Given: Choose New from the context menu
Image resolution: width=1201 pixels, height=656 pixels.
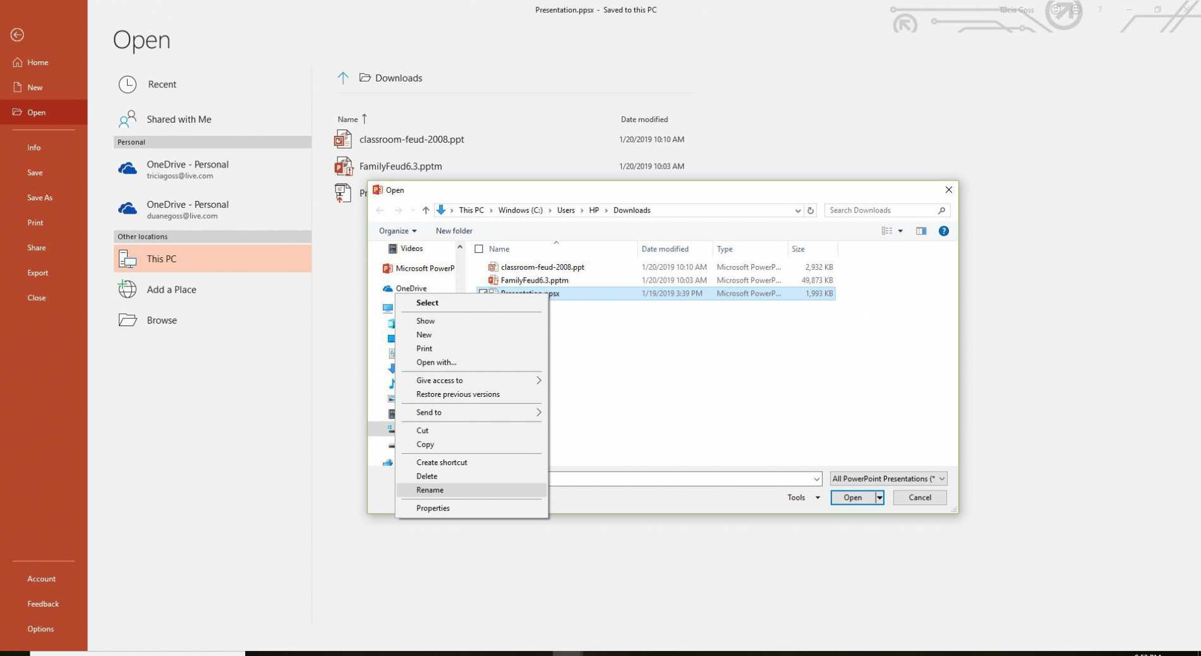Looking at the screenshot, I should 471,335.
